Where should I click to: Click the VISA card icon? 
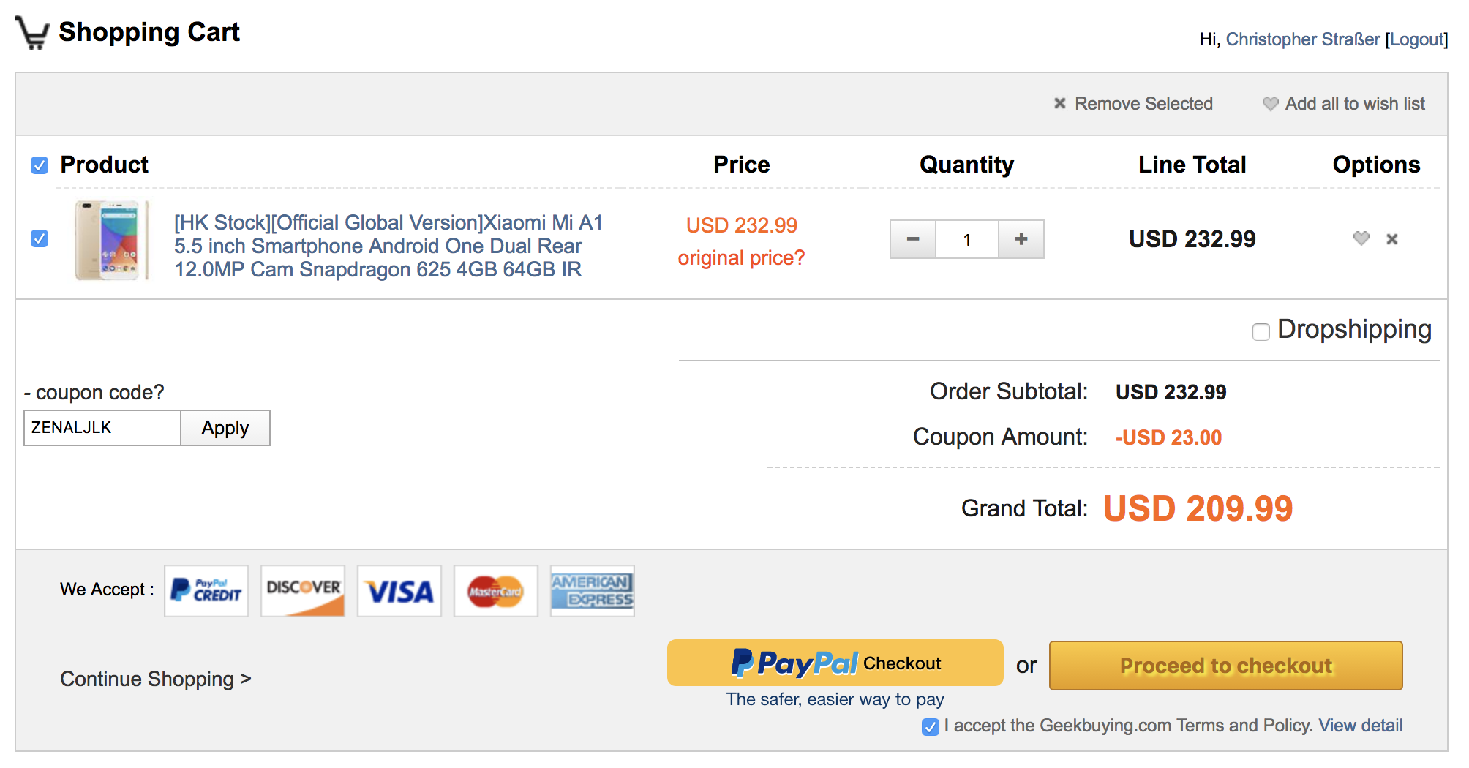pyautogui.click(x=399, y=591)
